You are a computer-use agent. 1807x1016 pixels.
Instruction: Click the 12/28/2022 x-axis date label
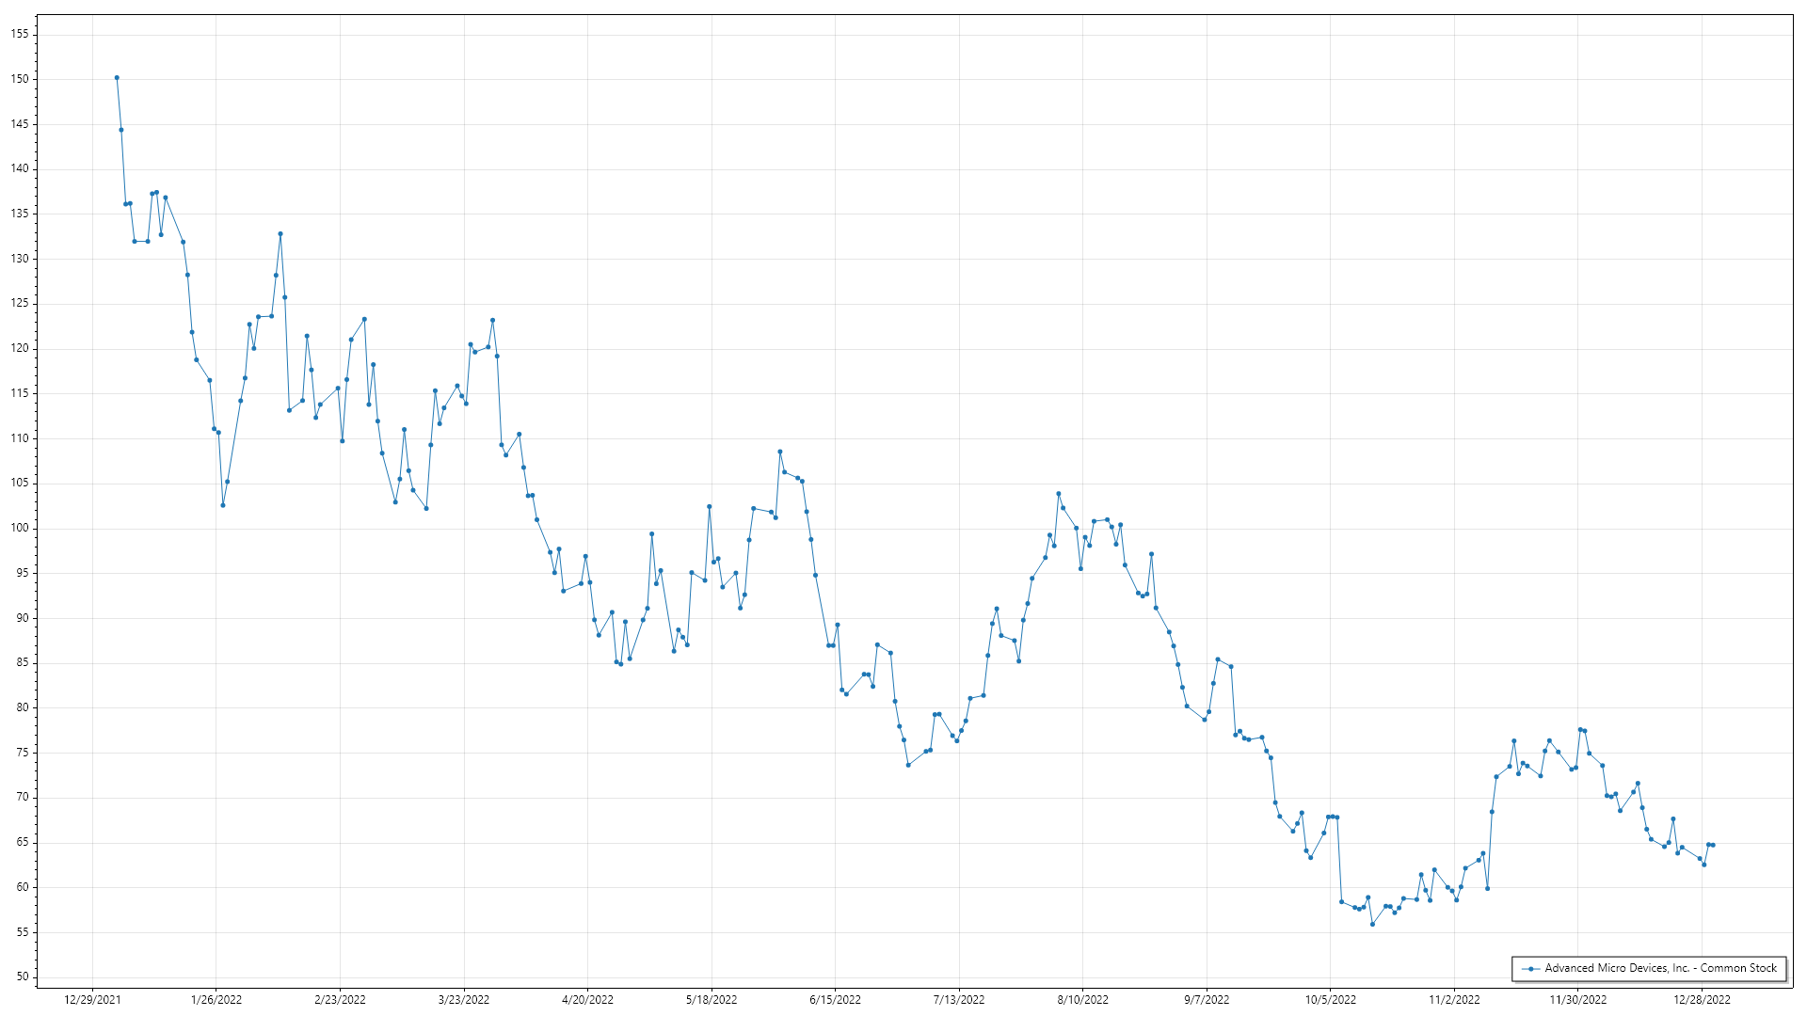click(x=1702, y=1000)
